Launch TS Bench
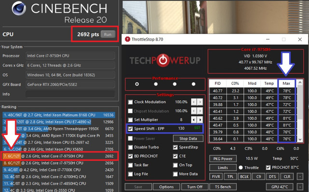Image resolution: width=309 pixels, height=192 pixels. [x=223, y=187]
